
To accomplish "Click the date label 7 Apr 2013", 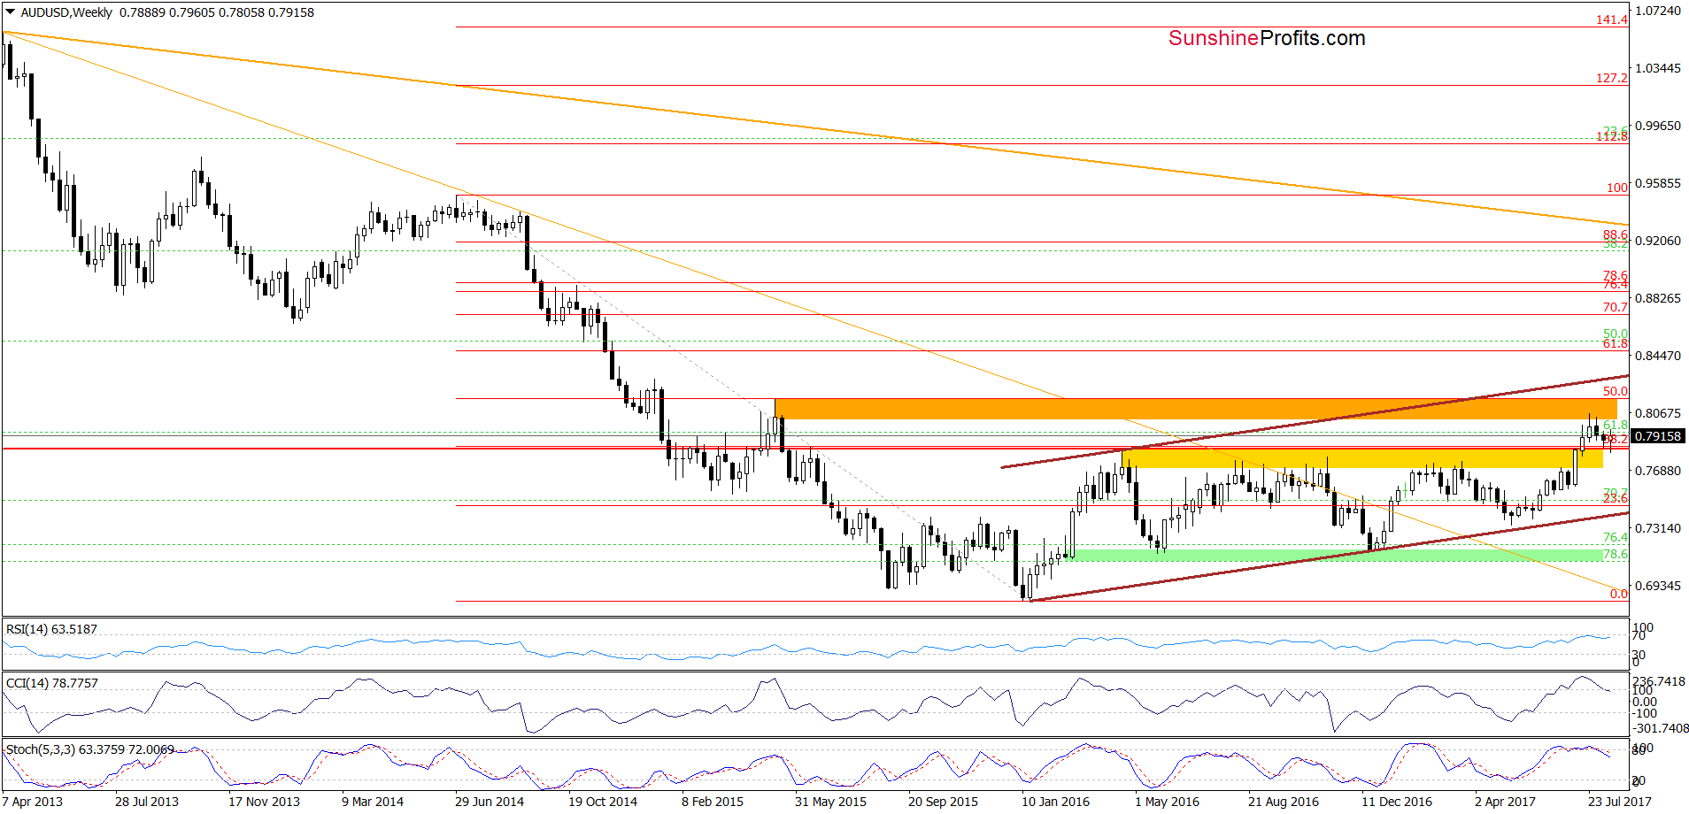I will 33,802.
